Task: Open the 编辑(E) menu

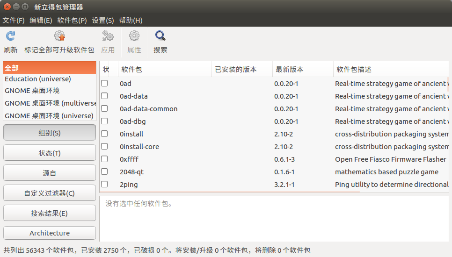Action: pyautogui.click(x=41, y=21)
